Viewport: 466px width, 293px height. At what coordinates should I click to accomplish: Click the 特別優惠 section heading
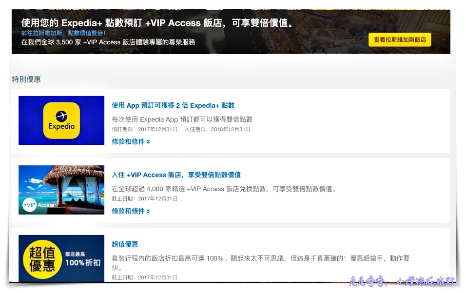[x=26, y=79]
